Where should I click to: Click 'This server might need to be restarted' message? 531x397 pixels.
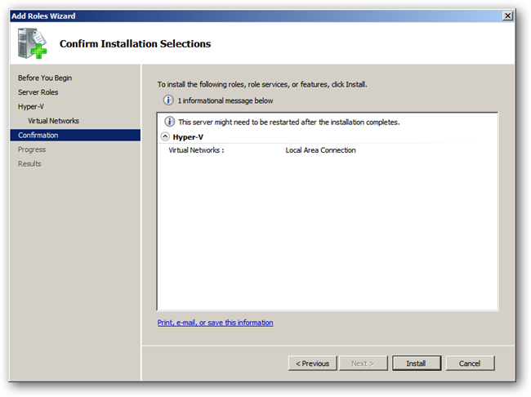pos(289,122)
